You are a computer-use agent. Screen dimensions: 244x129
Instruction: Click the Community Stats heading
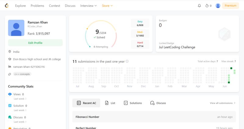tap(21, 87)
